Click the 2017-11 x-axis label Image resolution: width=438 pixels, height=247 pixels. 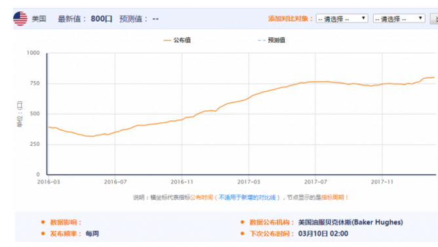pos(382,182)
